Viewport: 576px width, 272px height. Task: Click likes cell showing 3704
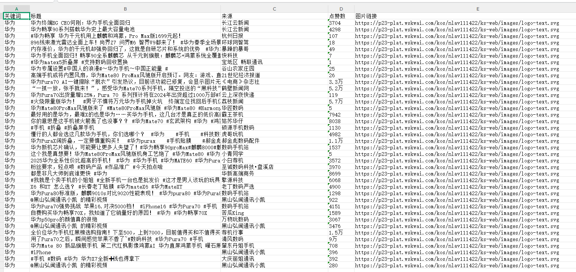click(x=341, y=23)
